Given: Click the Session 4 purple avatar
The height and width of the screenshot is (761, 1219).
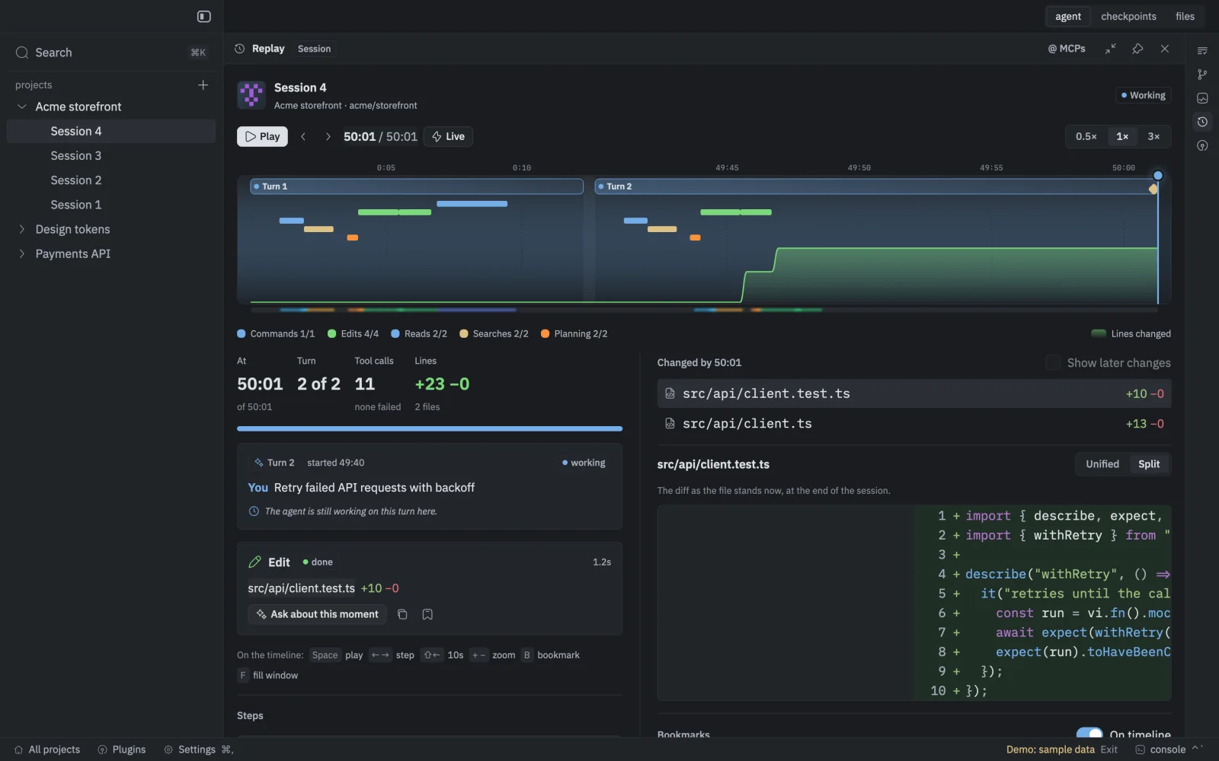Looking at the screenshot, I should point(251,95).
